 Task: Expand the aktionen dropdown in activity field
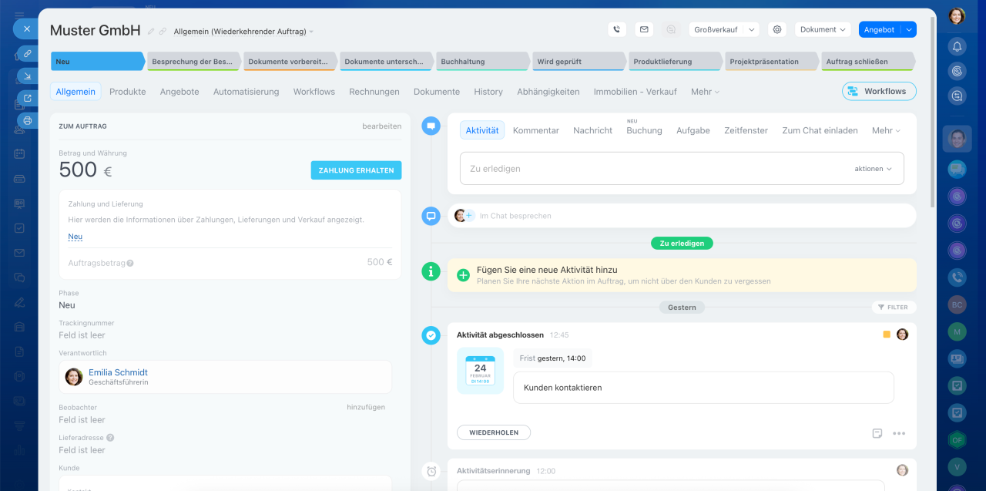pyautogui.click(x=873, y=168)
